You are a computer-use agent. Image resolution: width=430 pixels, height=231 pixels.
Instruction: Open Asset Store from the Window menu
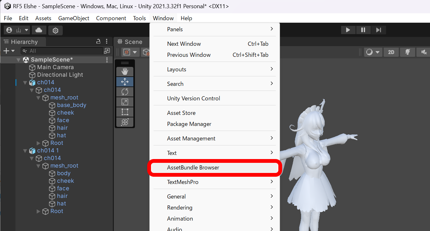coord(214,113)
